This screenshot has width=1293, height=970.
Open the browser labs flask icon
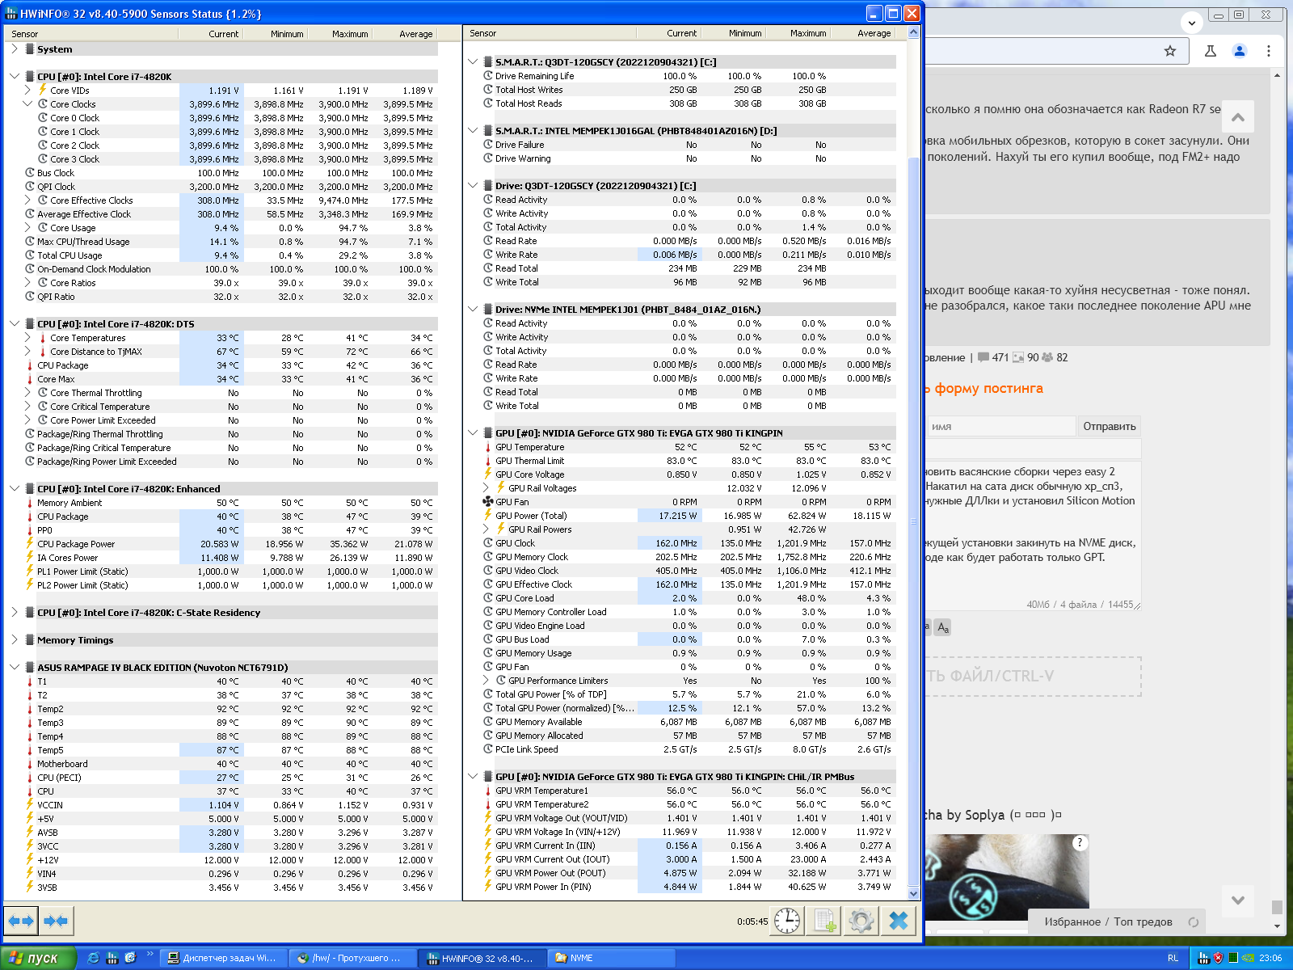[x=1211, y=51]
